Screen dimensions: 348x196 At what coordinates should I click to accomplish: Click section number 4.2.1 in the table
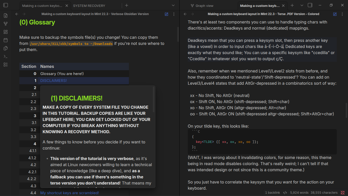32,172
